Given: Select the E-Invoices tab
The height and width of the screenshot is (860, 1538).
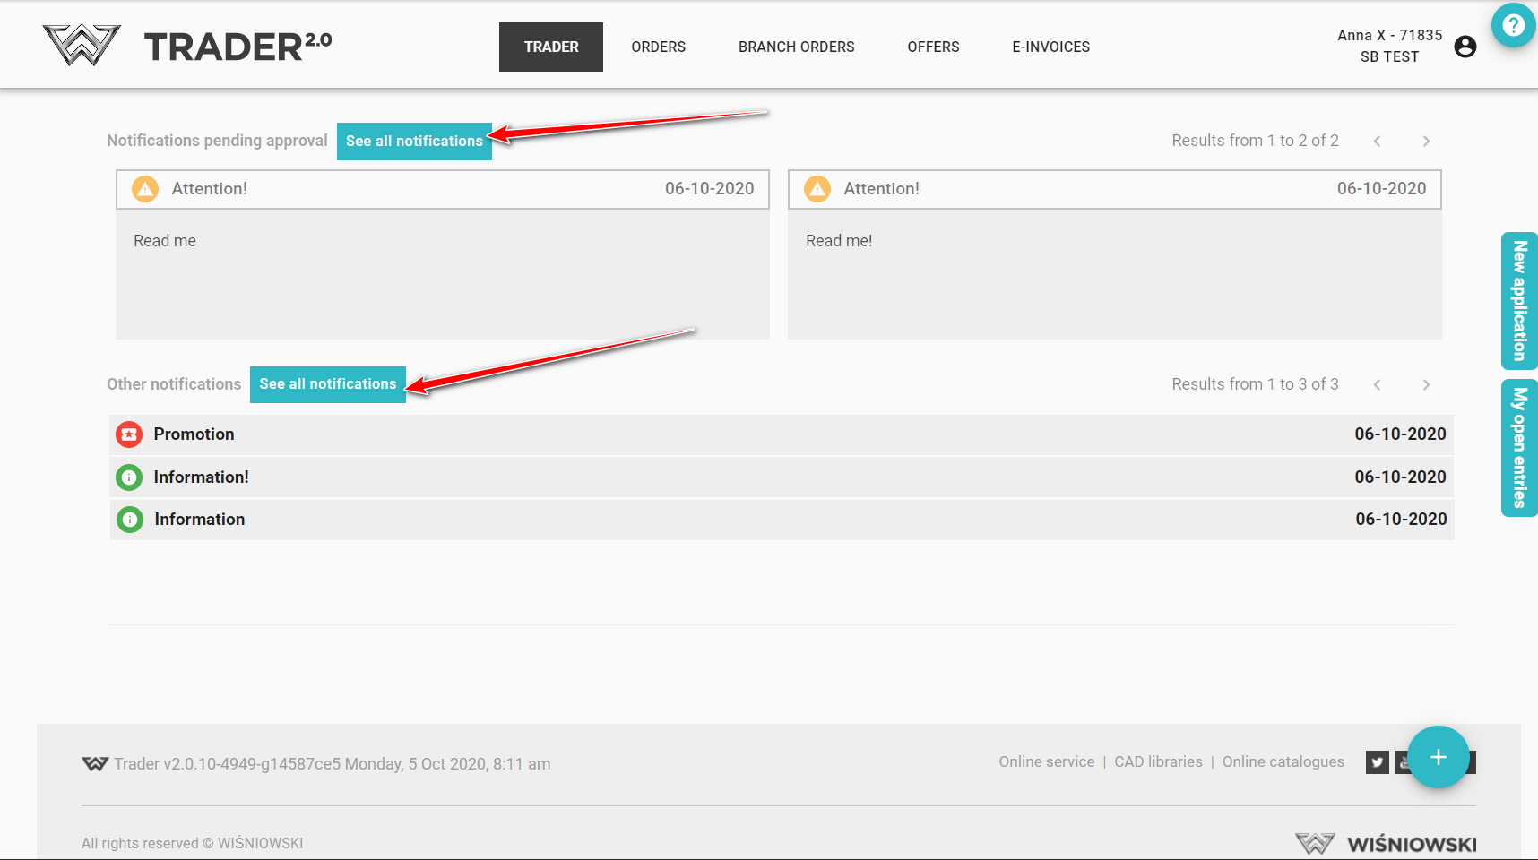Looking at the screenshot, I should point(1050,47).
